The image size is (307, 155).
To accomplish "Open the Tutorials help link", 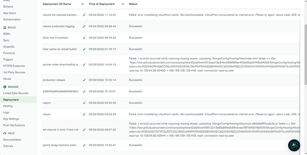I will (x=8, y=146).
